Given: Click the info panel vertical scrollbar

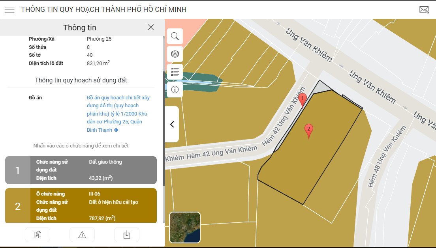Looking at the screenshot, I should coord(164,110).
